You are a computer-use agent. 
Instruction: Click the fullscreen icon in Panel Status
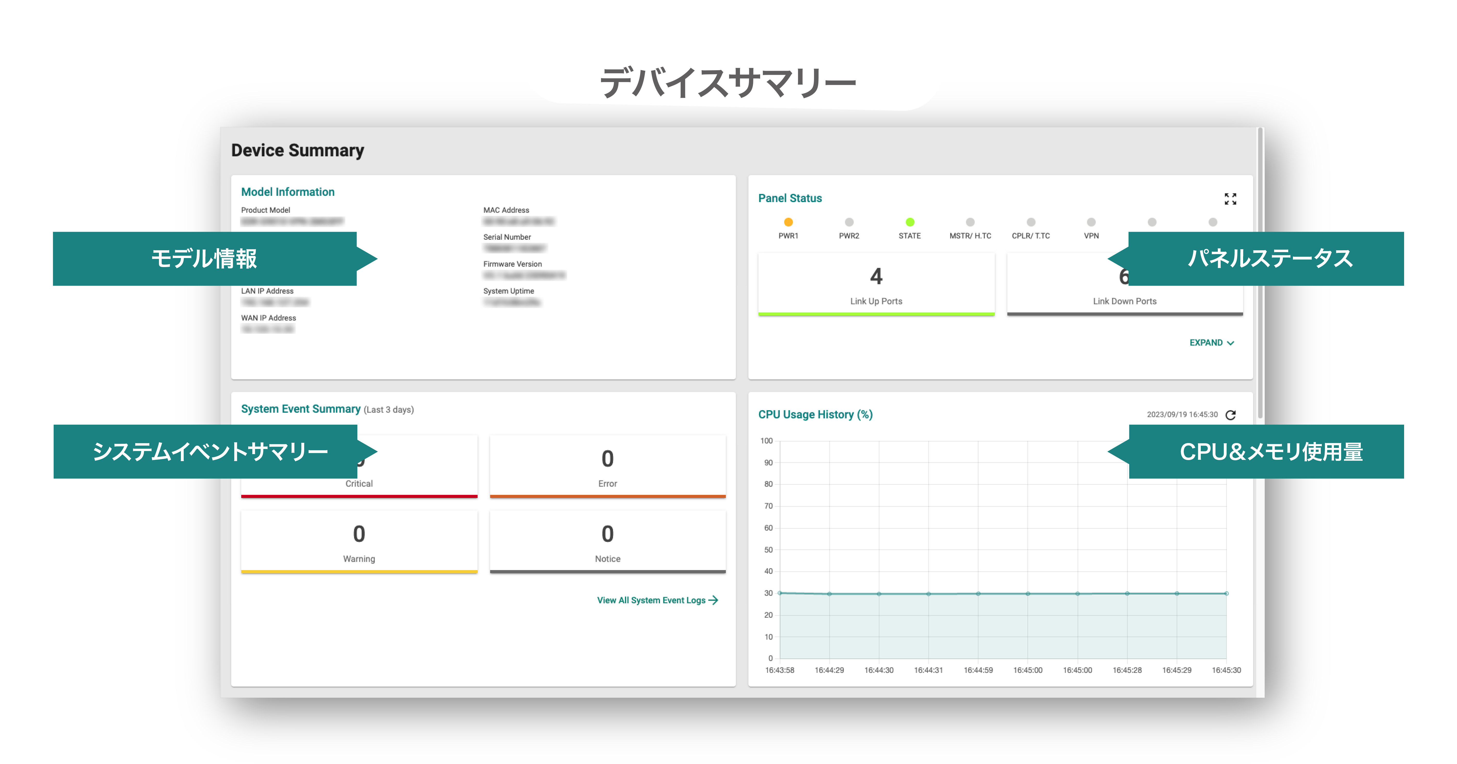pyautogui.click(x=1230, y=199)
